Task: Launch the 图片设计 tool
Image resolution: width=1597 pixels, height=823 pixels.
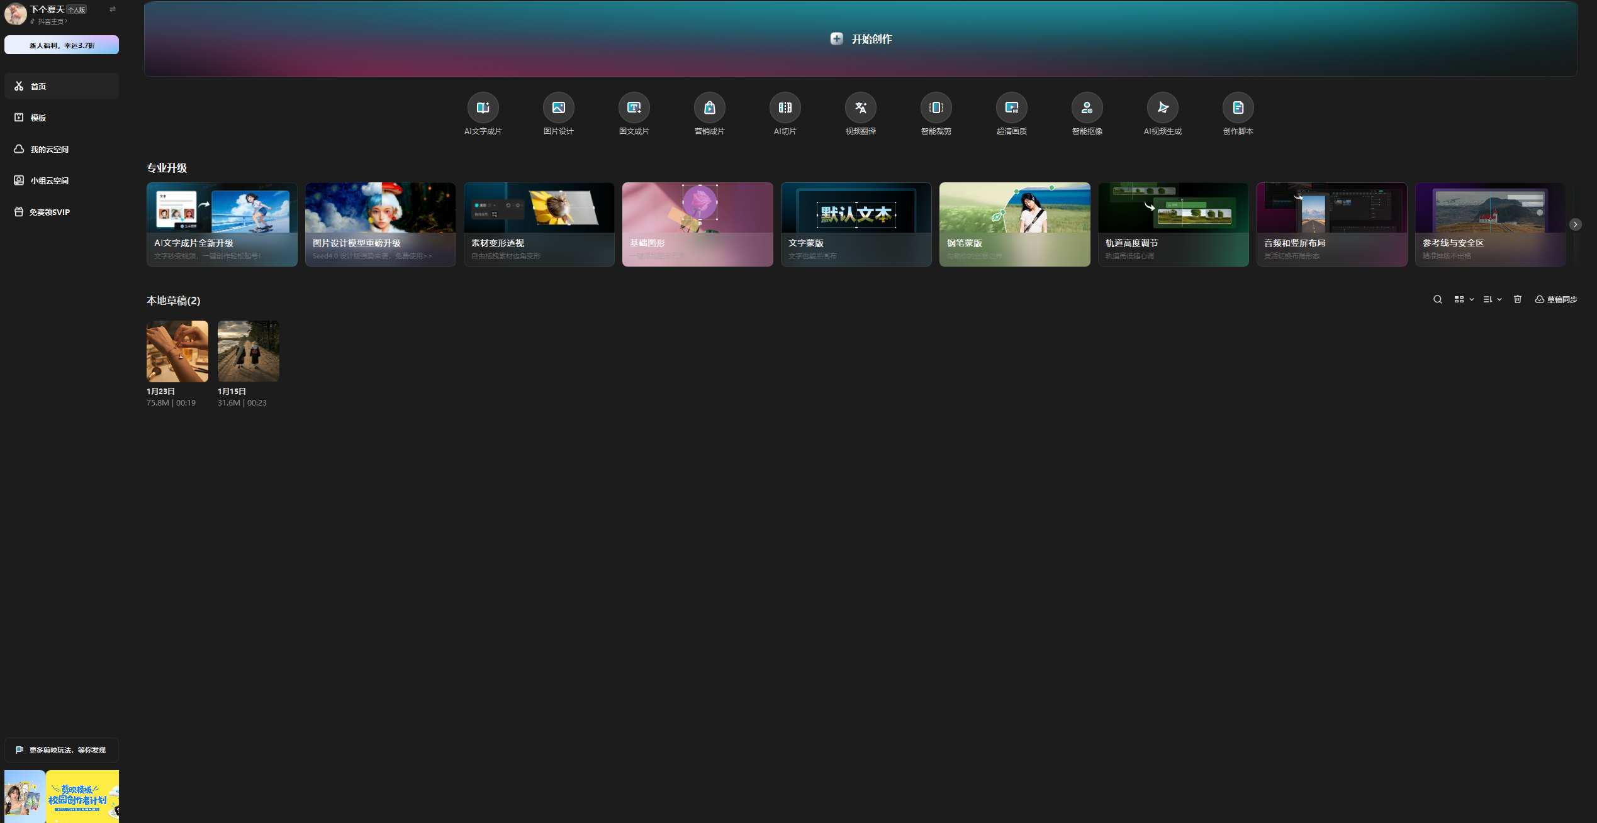Action: click(x=558, y=108)
